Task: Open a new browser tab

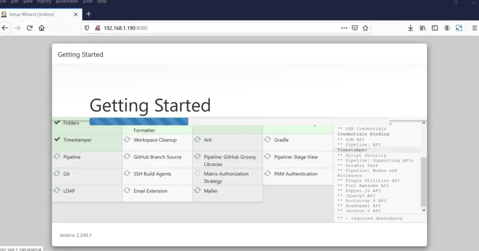Action: point(88,14)
